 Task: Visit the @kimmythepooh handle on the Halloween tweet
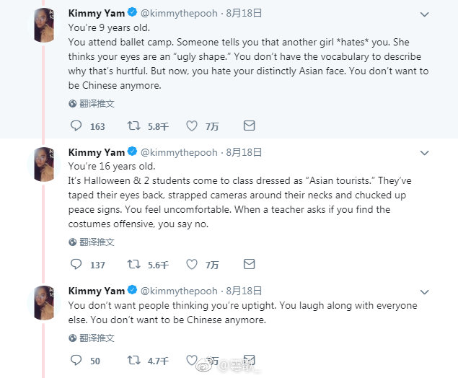pos(178,152)
